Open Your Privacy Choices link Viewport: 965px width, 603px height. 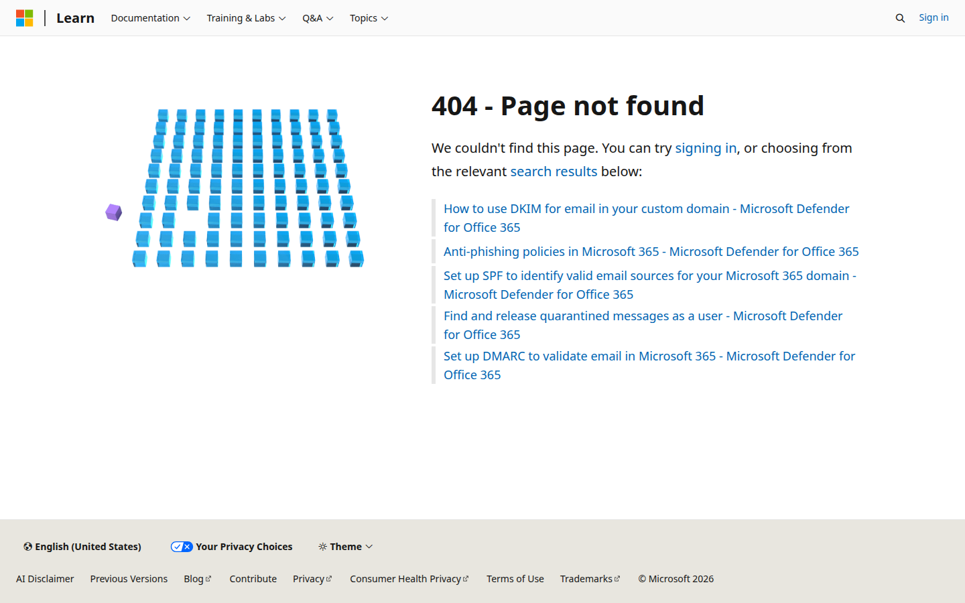click(232, 547)
